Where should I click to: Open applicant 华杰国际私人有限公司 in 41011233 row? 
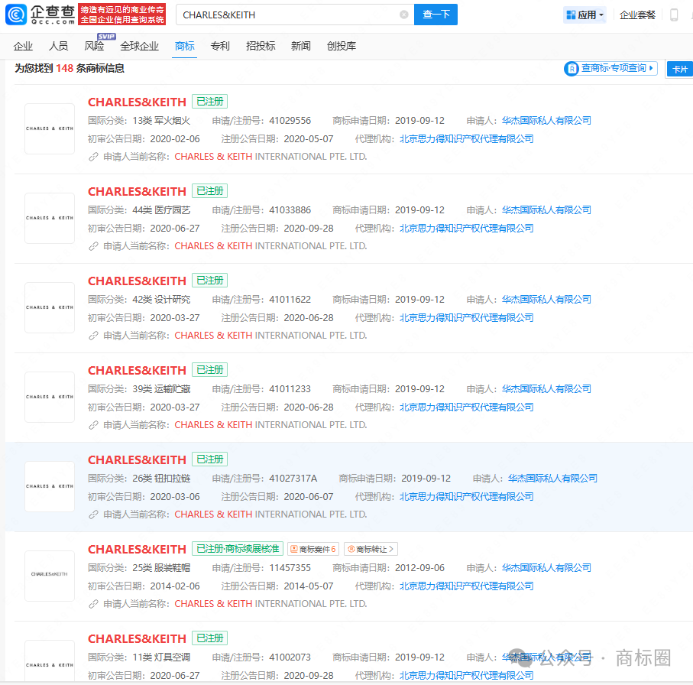tap(546, 388)
